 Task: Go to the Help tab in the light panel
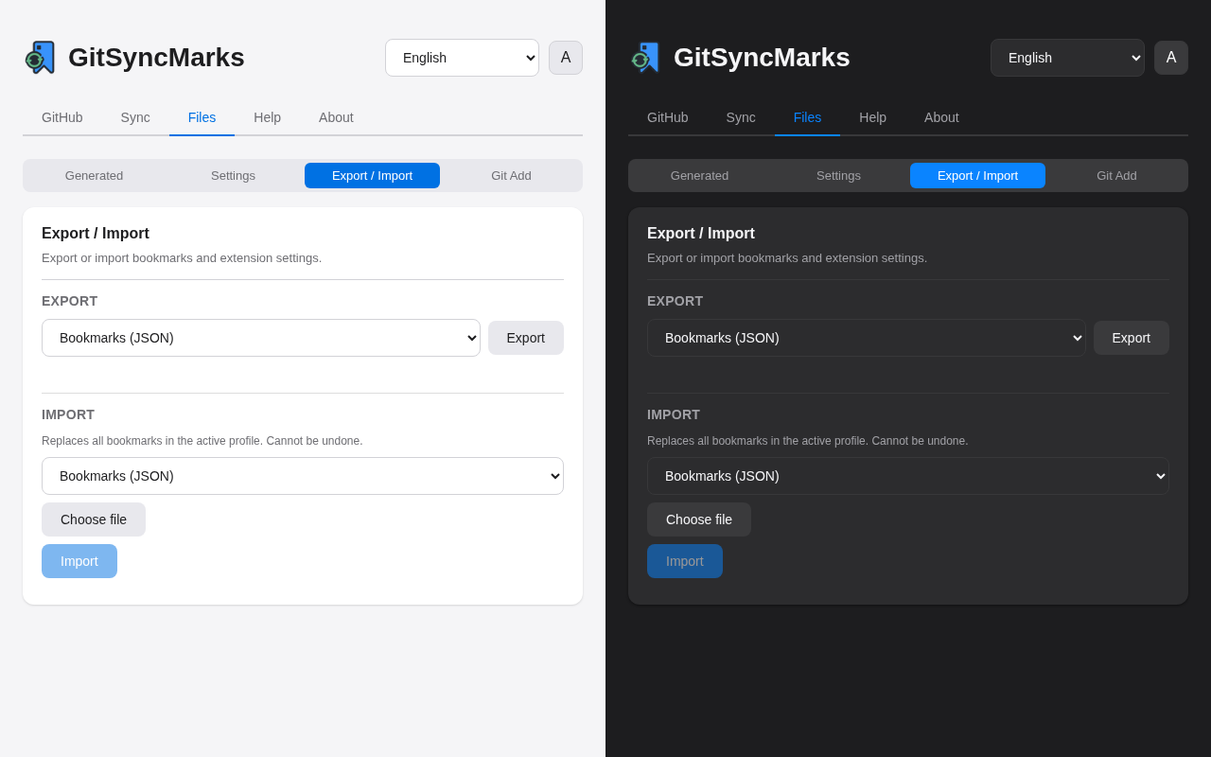coord(267,117)
